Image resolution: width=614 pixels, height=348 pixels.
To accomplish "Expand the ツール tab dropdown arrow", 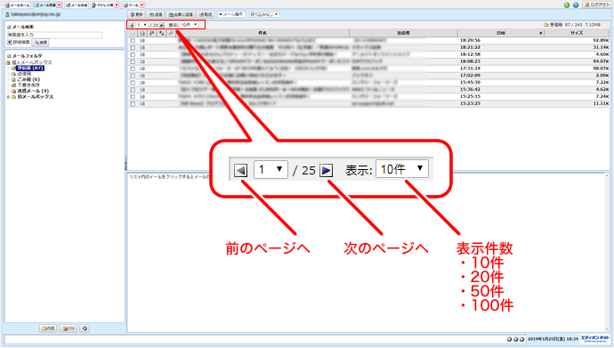I will point(141,5).
